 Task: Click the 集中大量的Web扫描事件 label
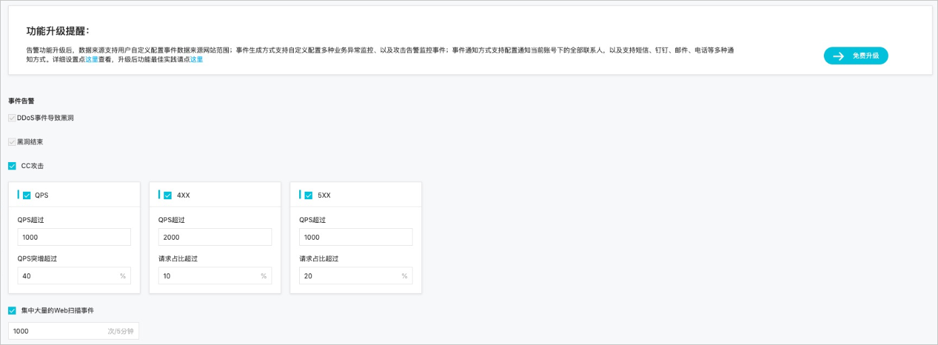pyautogui.click(x=57, y=311)
